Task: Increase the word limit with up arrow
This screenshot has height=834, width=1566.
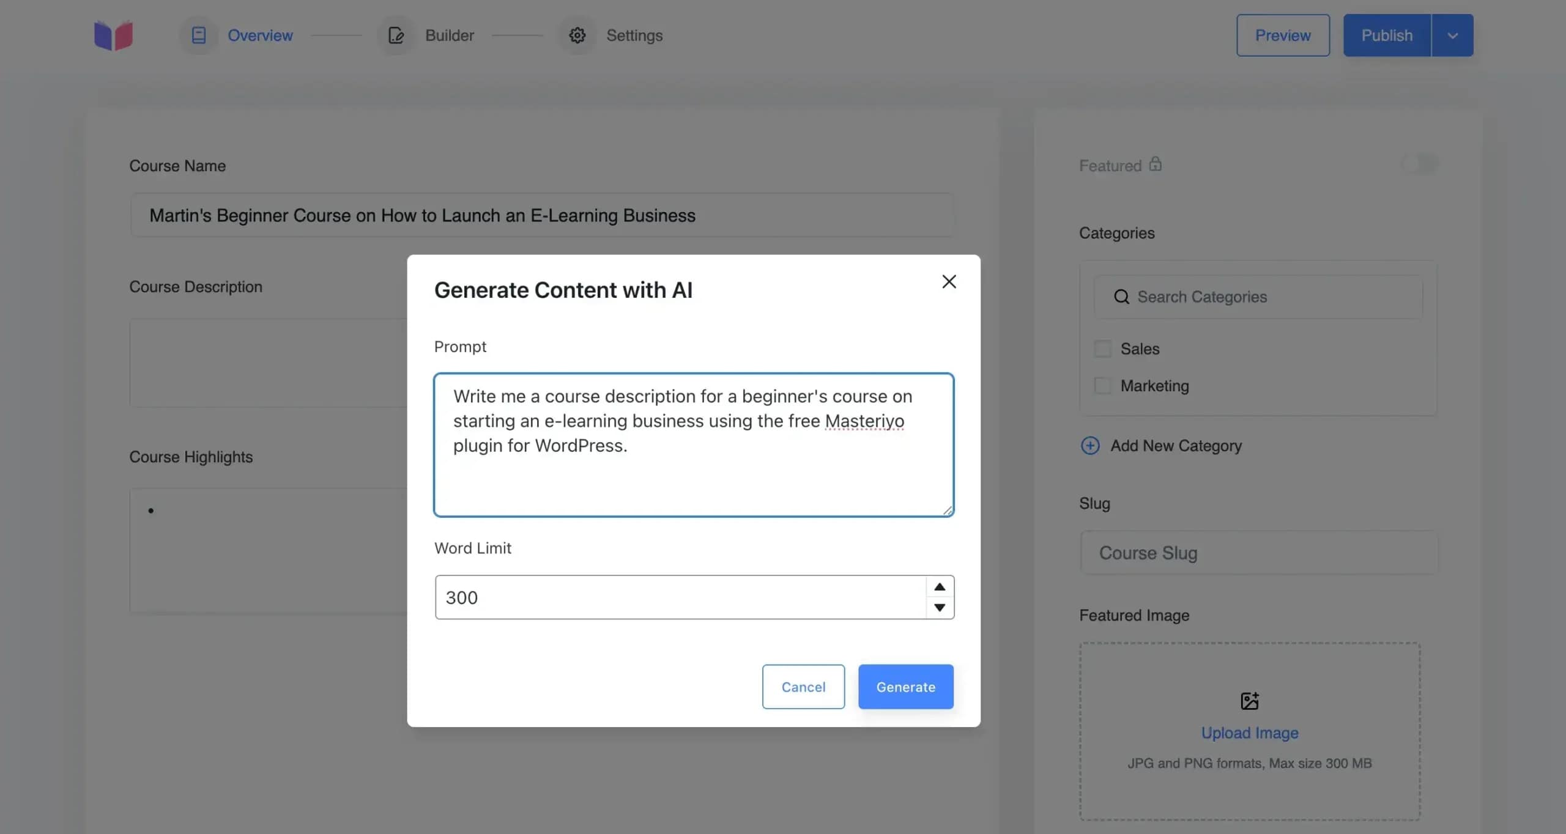Action: point(940,587)
